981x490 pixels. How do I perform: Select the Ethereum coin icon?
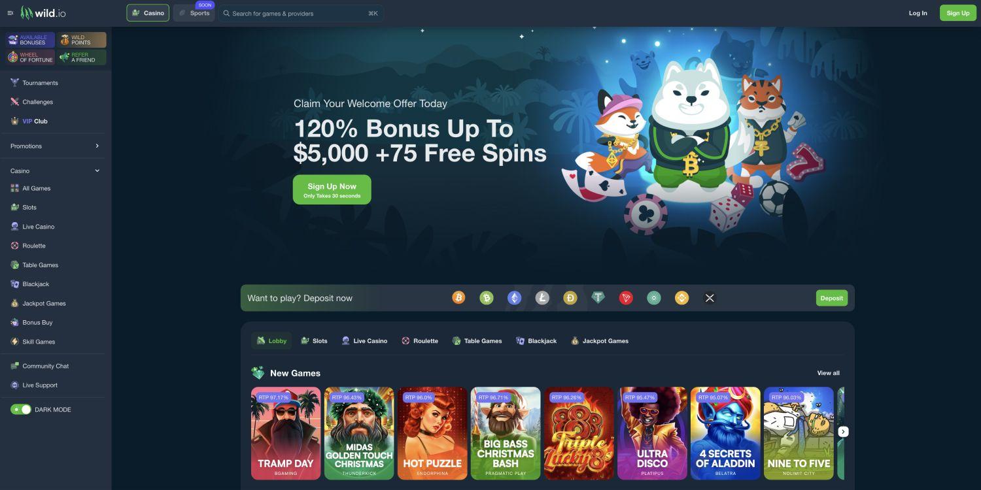coord(515,298)
